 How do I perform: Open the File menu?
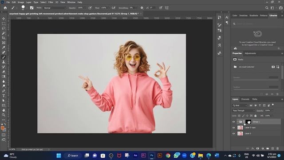click(8, 2)
